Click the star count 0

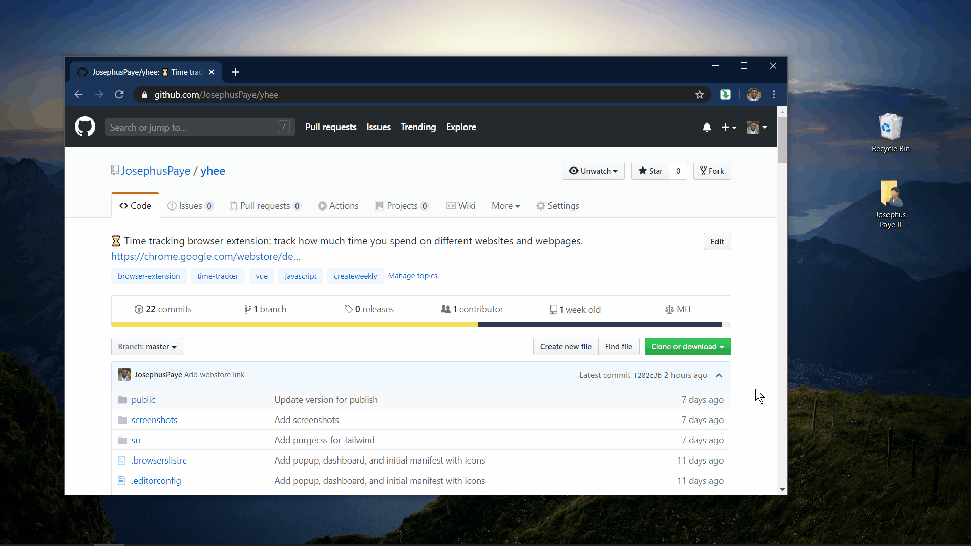coord(678,171)
